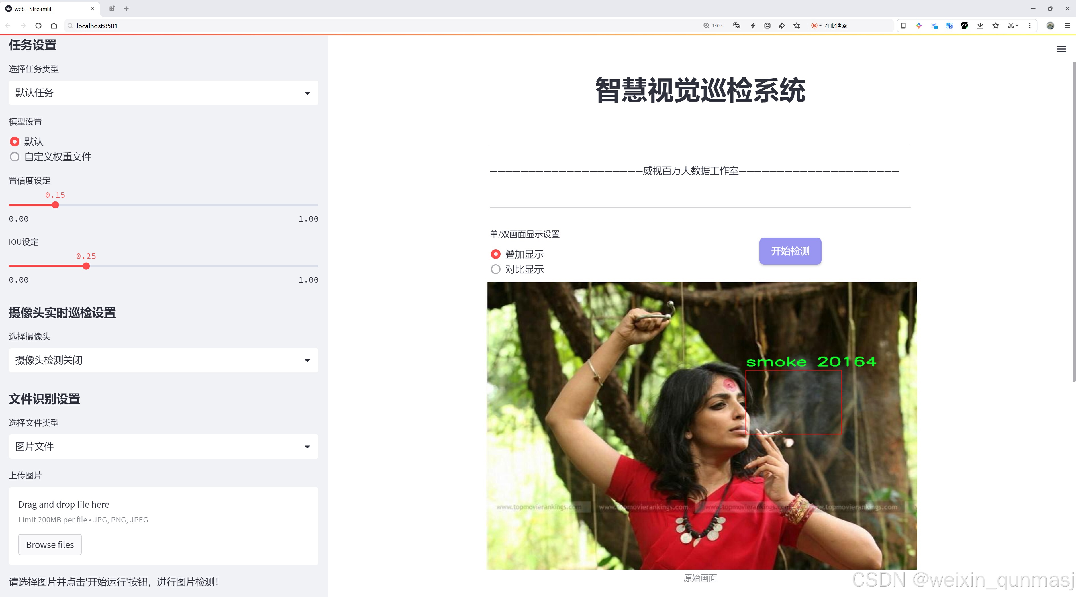
Task: Click the scissors screenshot tool icon
Action: tap(1010, 26)
